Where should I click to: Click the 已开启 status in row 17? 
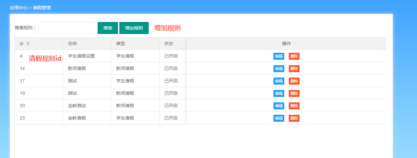172,81
